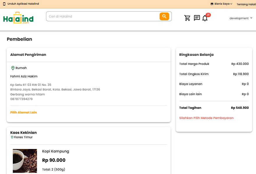Click the Kopi Kampung product title
The height and width of the screenshot is (174, 256).
coord(56,151)
